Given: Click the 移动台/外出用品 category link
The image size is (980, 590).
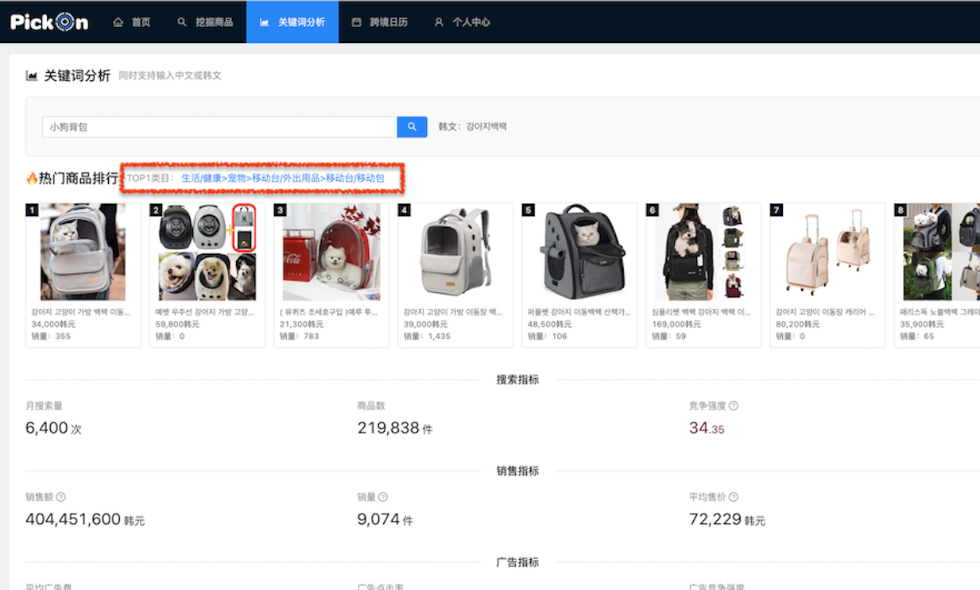Looking at the screenshot, I should point(286,178).
